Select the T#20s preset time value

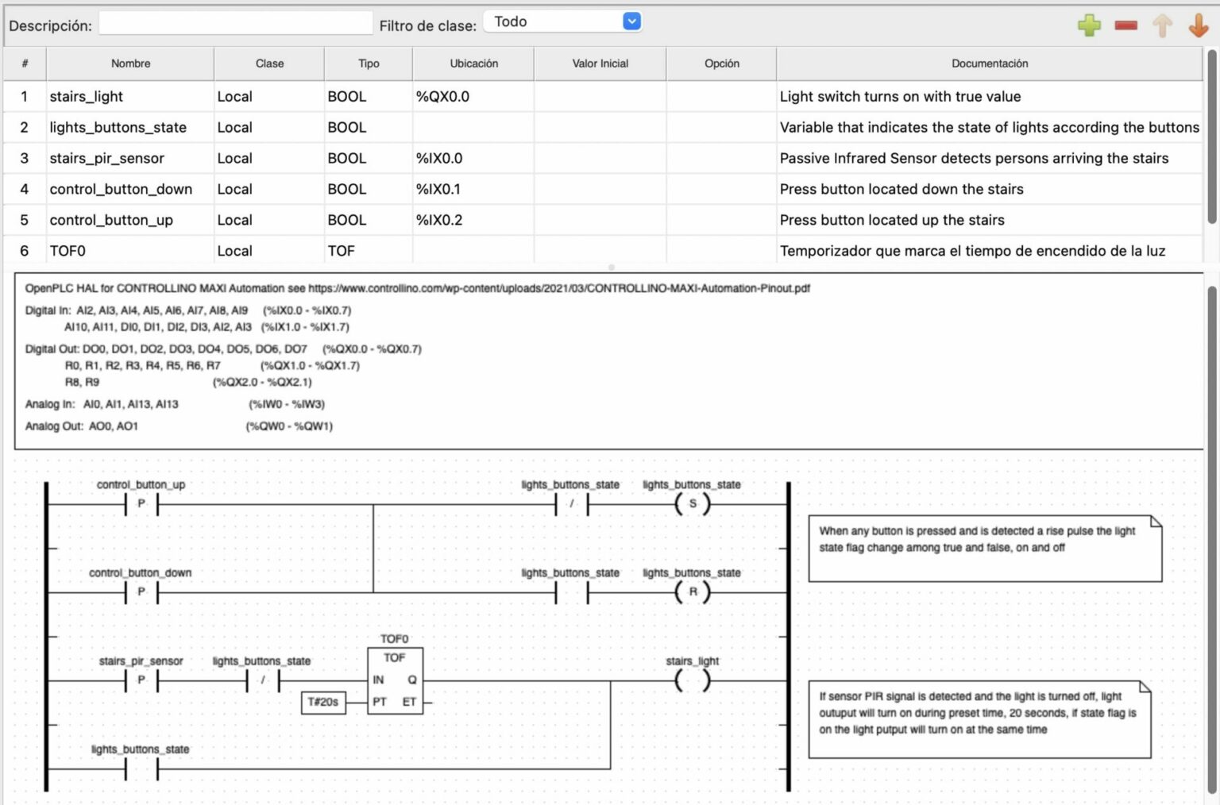tap(323, 703)
